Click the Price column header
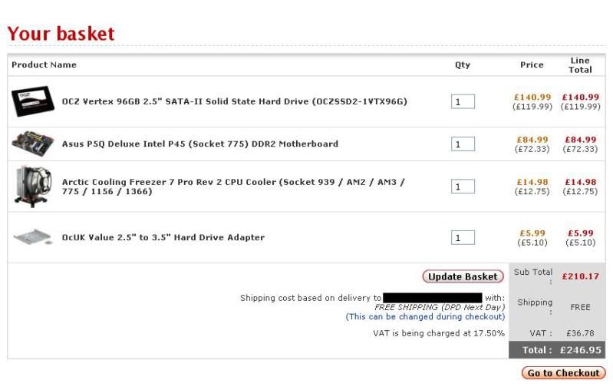 point(532,65)
